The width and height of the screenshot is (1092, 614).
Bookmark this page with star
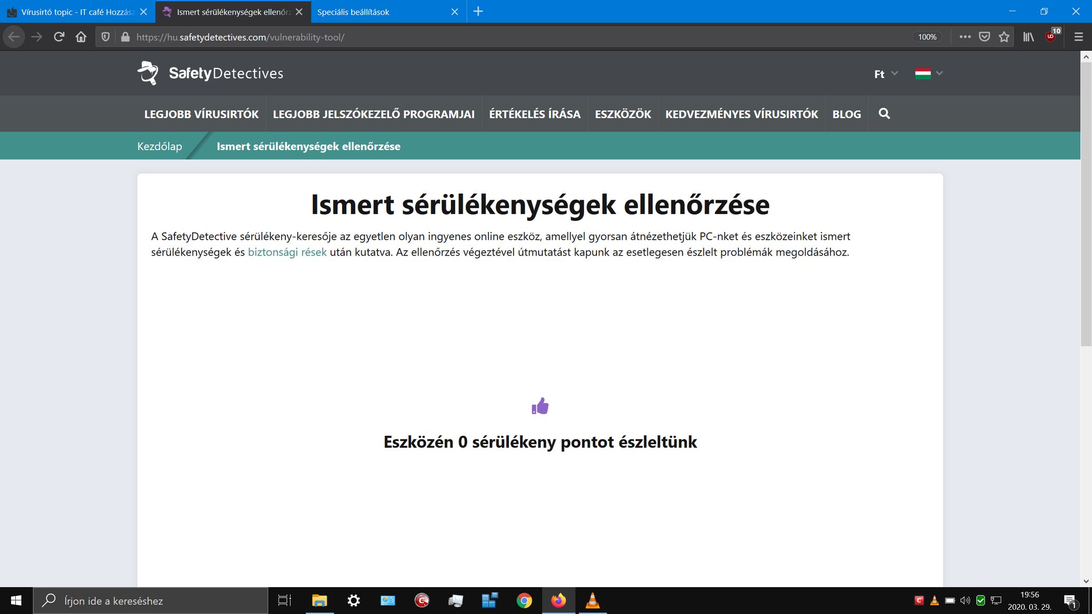point(1004,37)
